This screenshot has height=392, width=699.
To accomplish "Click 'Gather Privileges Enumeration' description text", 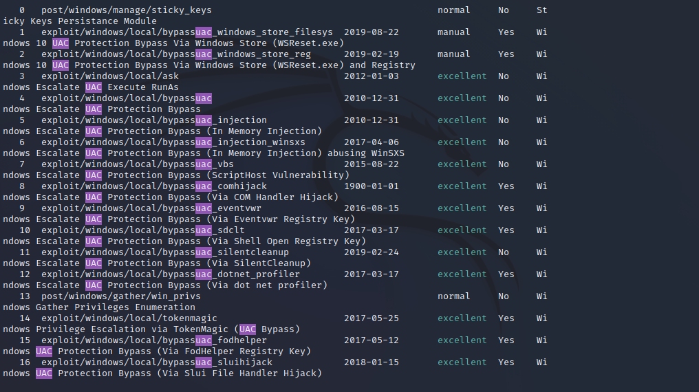I will point(116,307).
